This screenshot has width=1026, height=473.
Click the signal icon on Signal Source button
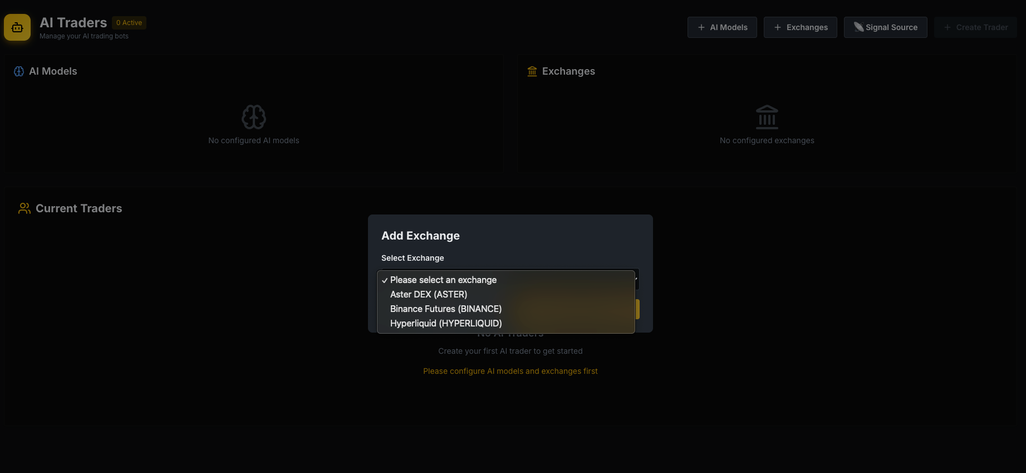(x=859, y=27)
